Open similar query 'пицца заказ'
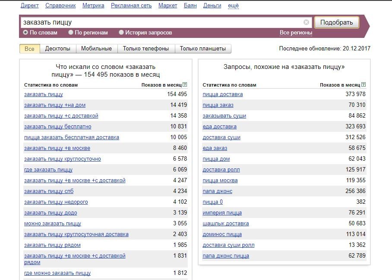The height and width of the screenshot is (280, 392). click(218, 105)
